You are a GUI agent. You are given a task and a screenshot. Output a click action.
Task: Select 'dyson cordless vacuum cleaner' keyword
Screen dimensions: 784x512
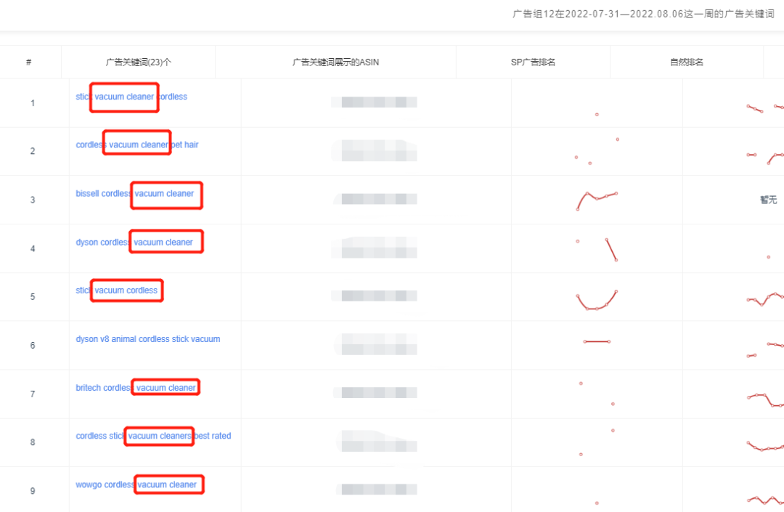(x=134, y=242)
